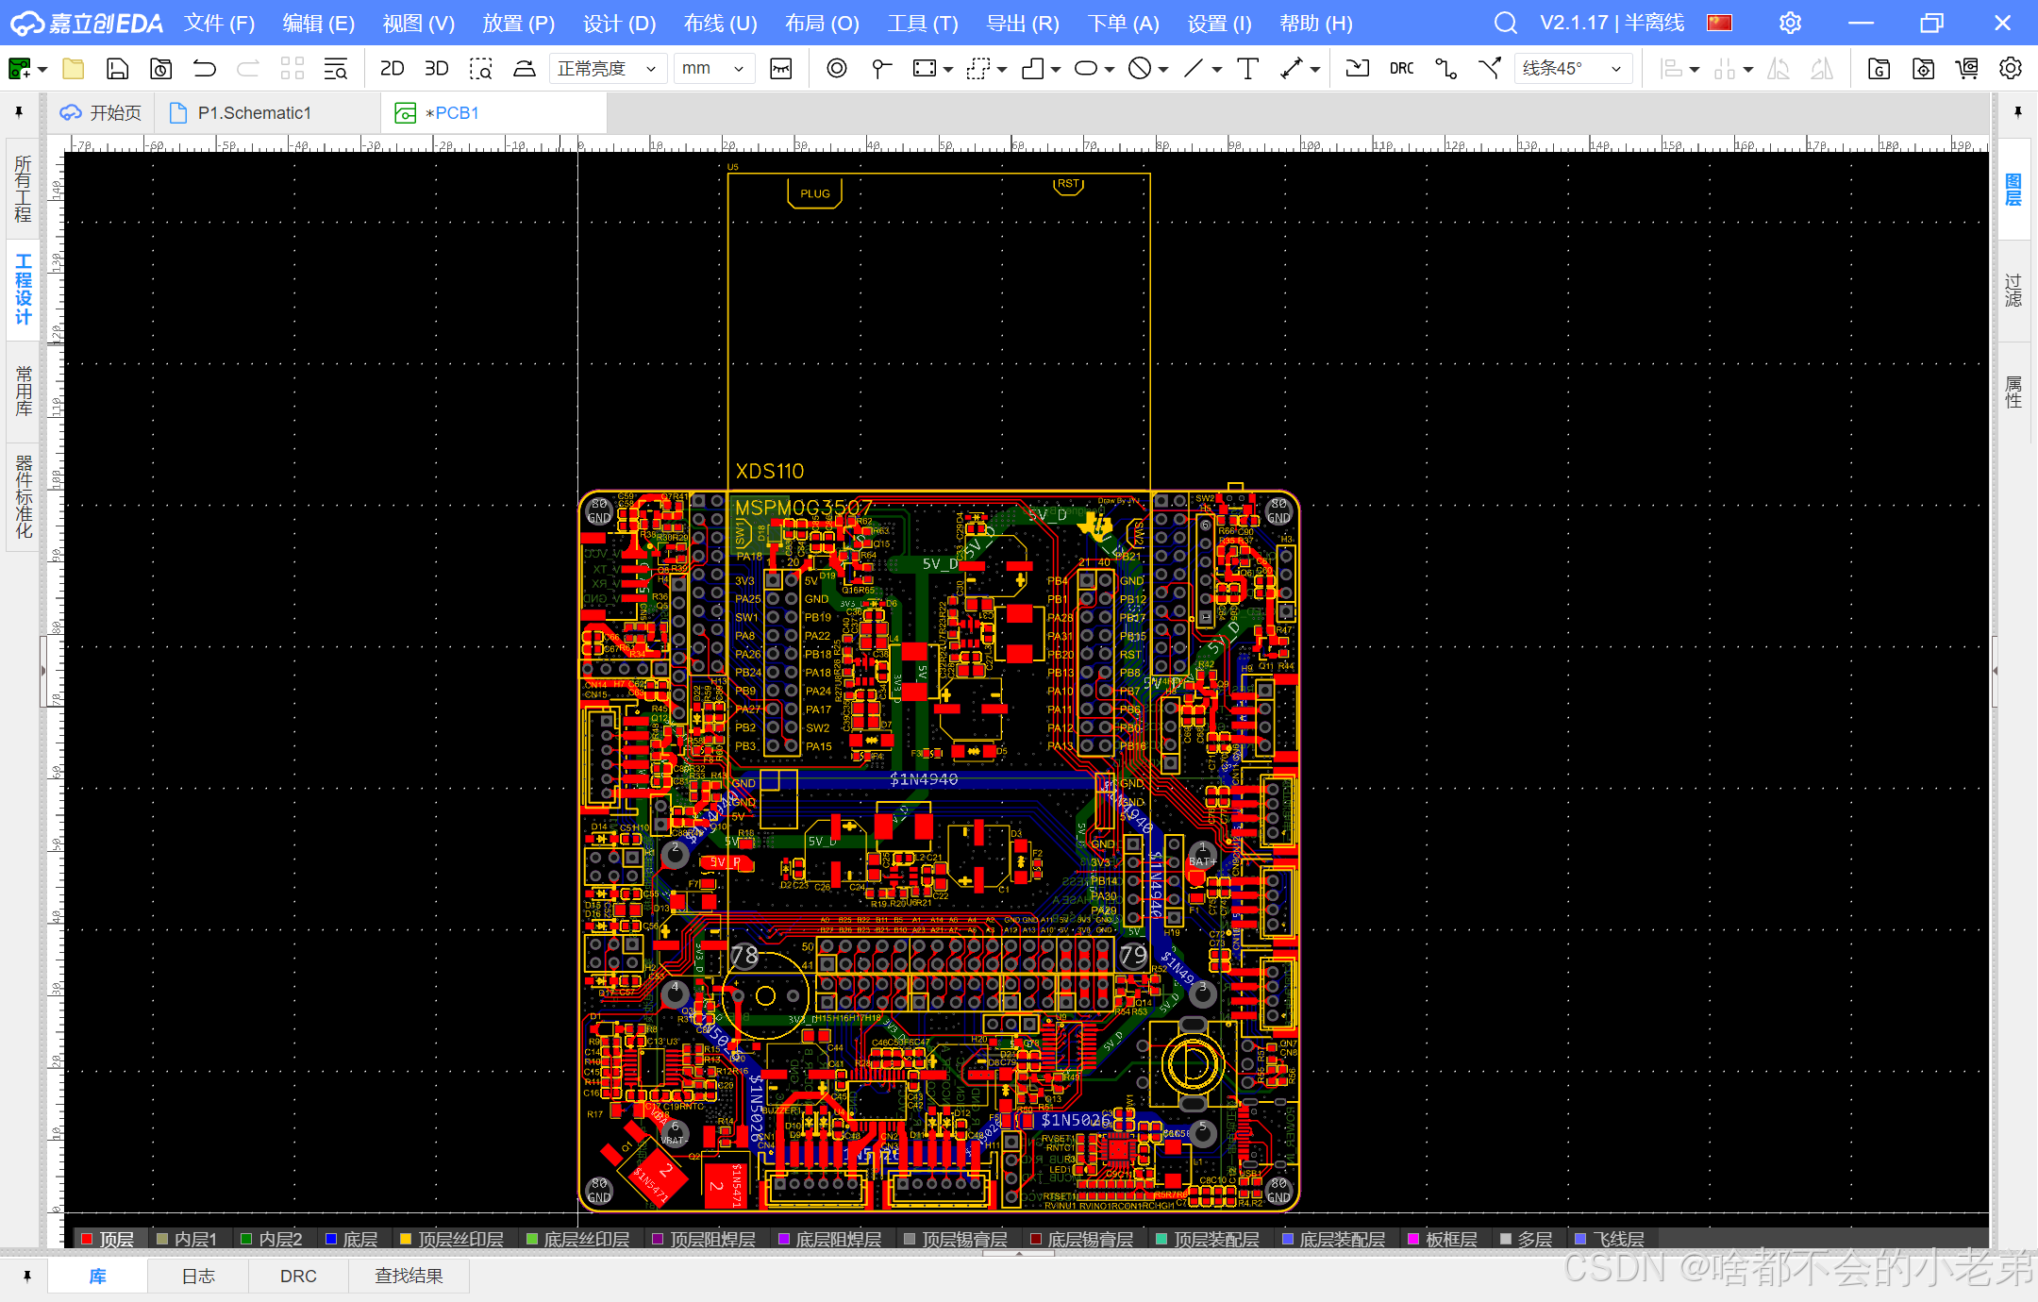Click the history/backup clock icon
Viewport: 2038px width, 1302px height.
coord(161,69)
